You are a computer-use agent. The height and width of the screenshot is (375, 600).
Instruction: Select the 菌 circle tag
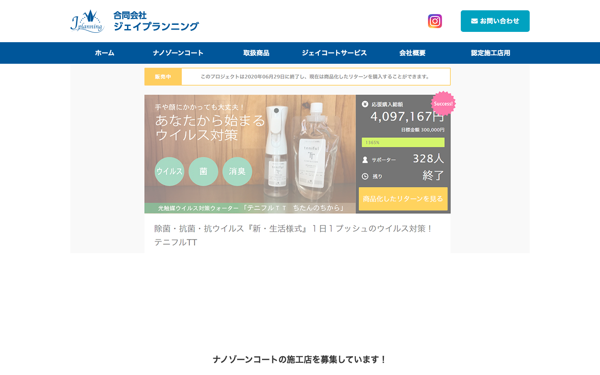203,171
